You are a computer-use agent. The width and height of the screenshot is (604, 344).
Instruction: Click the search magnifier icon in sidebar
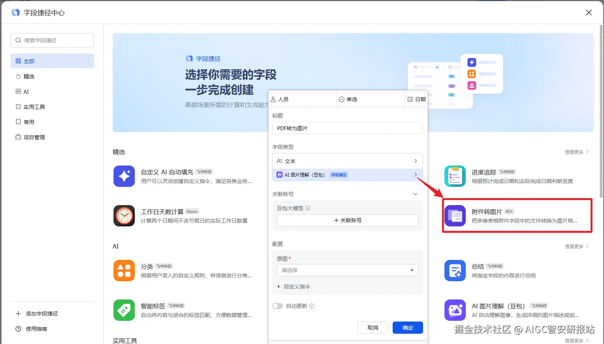(18, 40)
